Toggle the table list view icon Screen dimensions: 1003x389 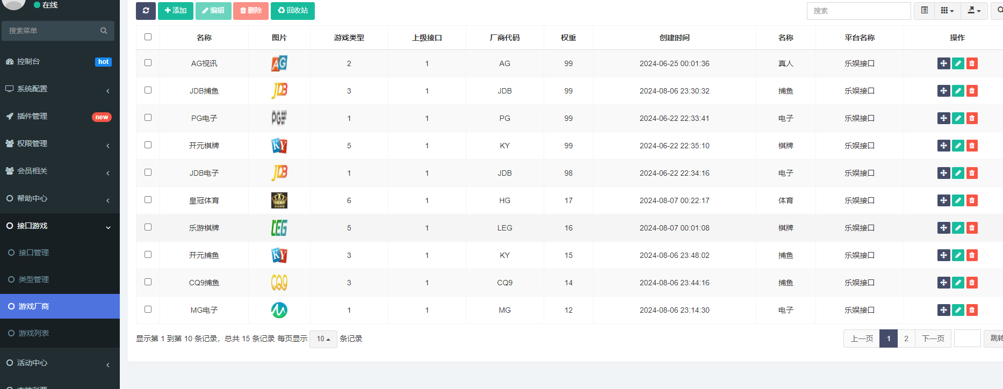[924, 11]
